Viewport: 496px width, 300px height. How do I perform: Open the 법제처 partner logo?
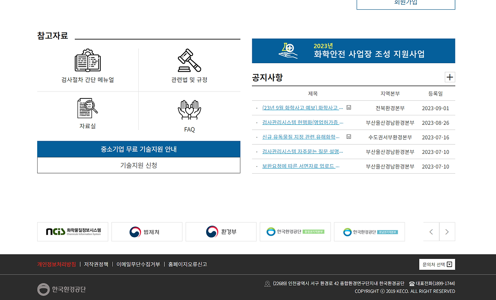click(x=146, y=231)
